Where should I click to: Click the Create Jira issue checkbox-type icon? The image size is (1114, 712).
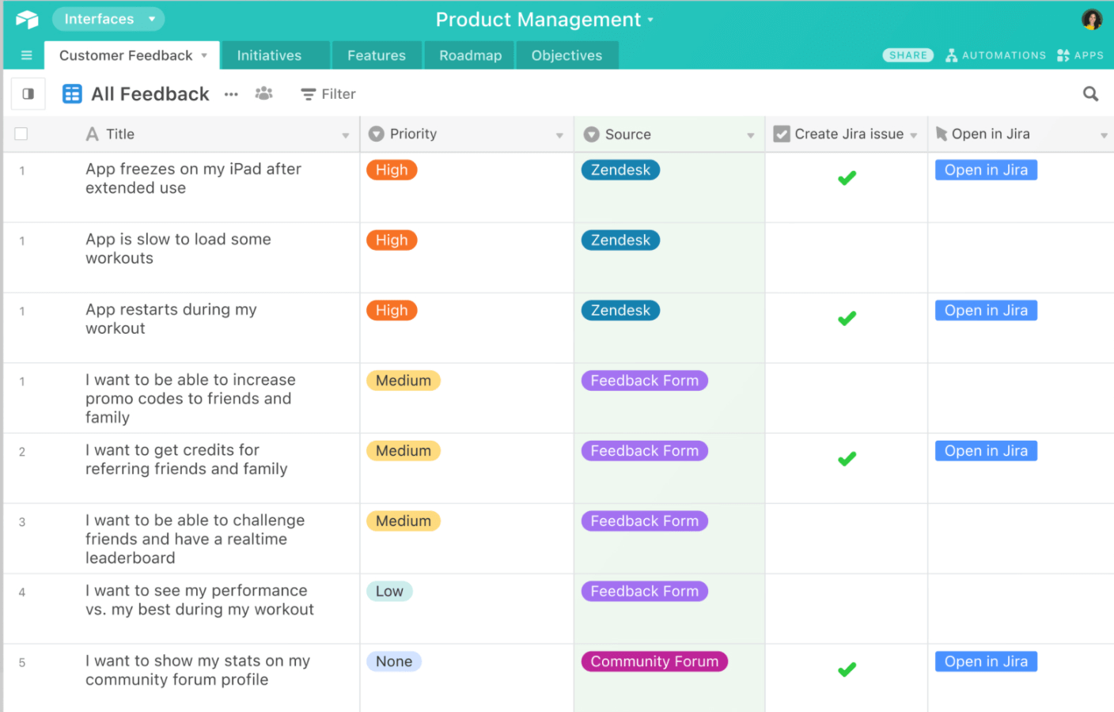(x=782, y=134)
